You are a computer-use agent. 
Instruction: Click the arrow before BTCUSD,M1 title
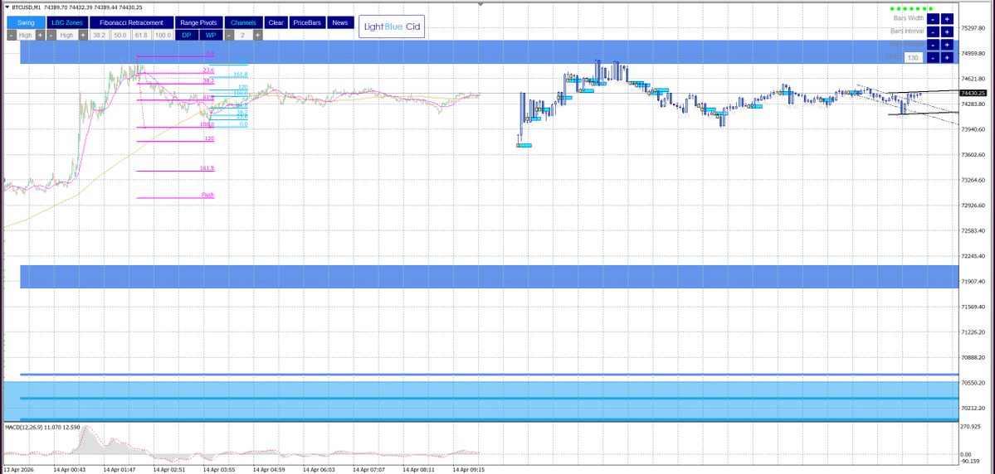(7, 7)
